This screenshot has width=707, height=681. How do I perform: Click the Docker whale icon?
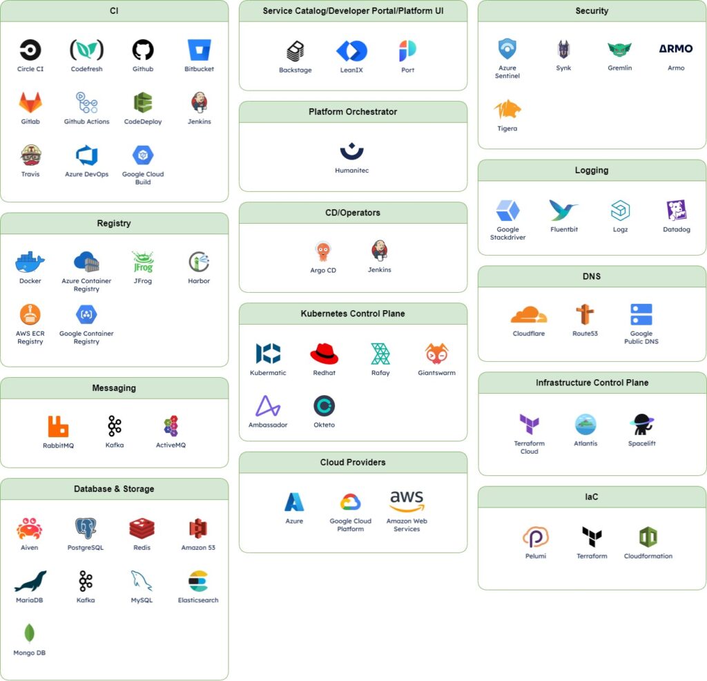tap(30, 262)
